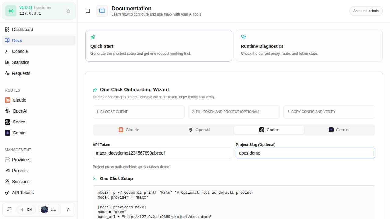Viewport: 390px width, 219px height.
Task: Switch language to Chinese (中)
Action: 23,210
